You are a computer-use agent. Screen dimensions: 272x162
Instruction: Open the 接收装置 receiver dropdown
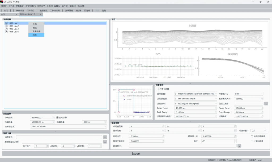pyautogui.click(x=195, y=94)
